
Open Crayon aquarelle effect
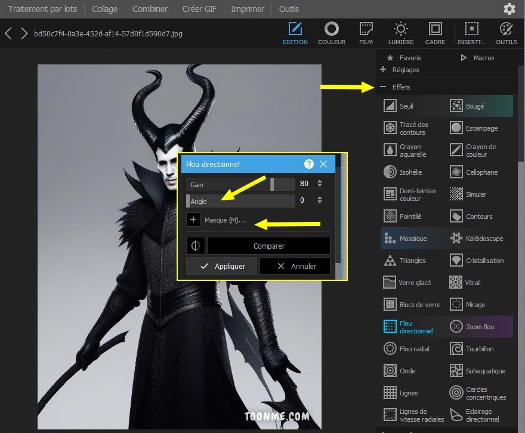coord(405,150)
